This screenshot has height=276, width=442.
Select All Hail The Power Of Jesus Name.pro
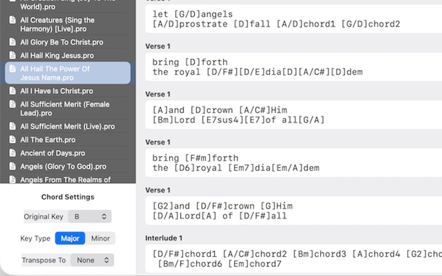click(67, 73)
